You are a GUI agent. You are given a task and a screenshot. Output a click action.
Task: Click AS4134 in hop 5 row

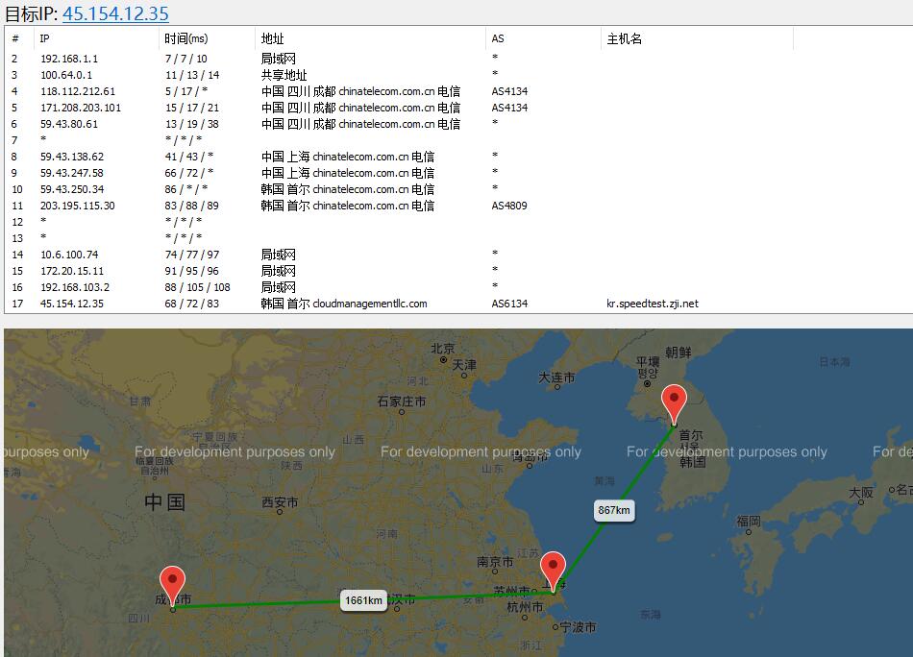click(509, 108)
